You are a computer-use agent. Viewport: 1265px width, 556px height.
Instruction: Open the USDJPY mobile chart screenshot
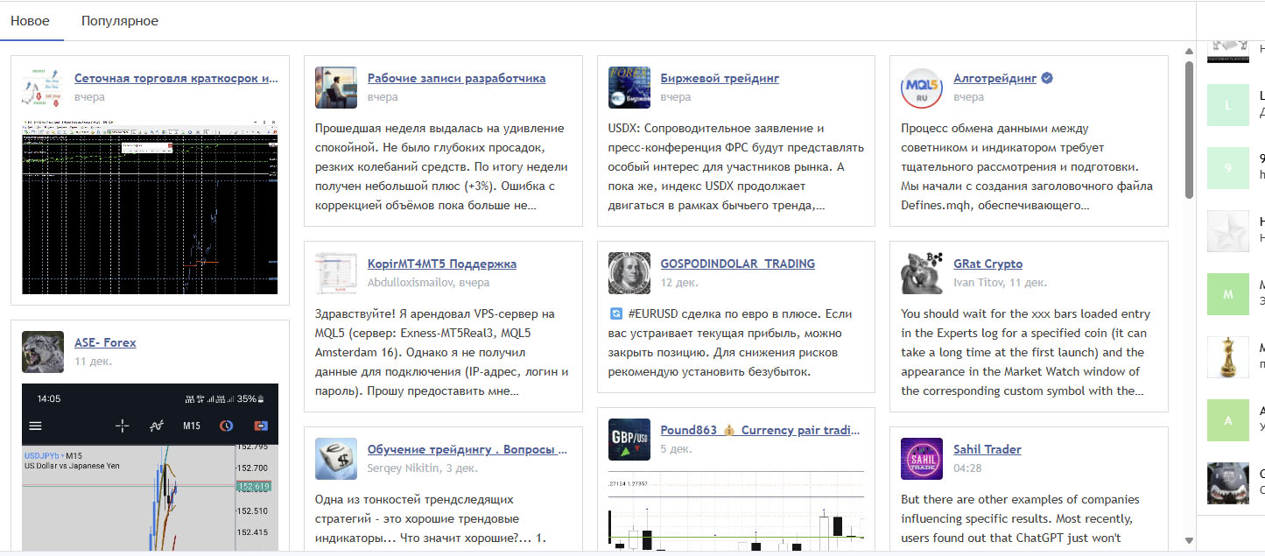click(x=150, y=468)
